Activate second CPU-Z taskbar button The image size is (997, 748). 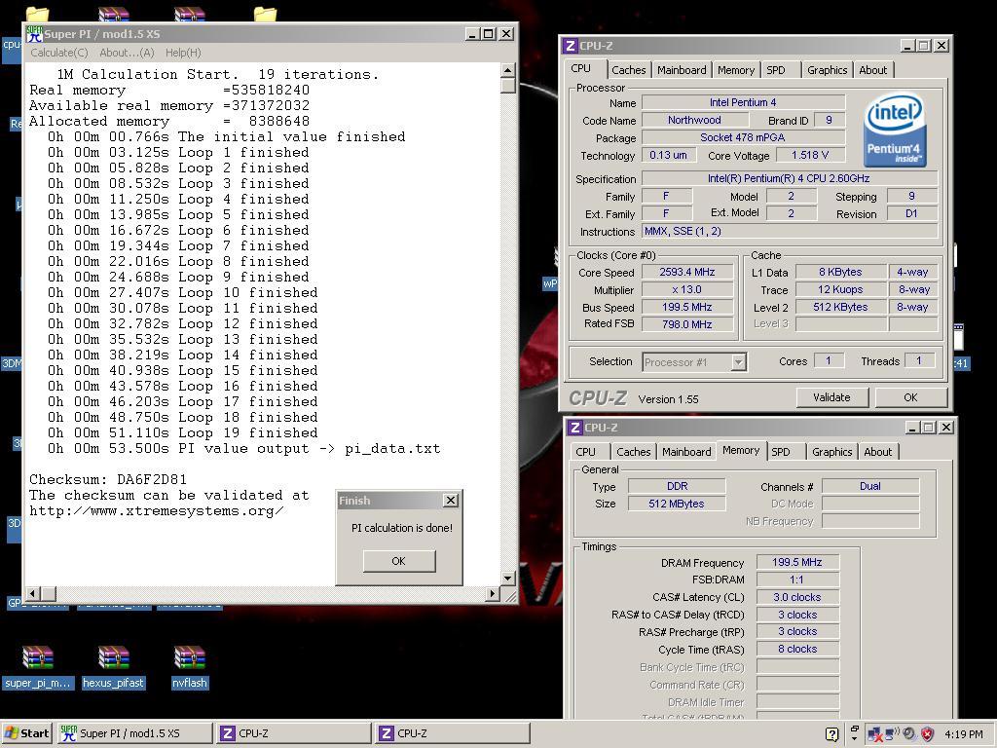click(453, 733)
